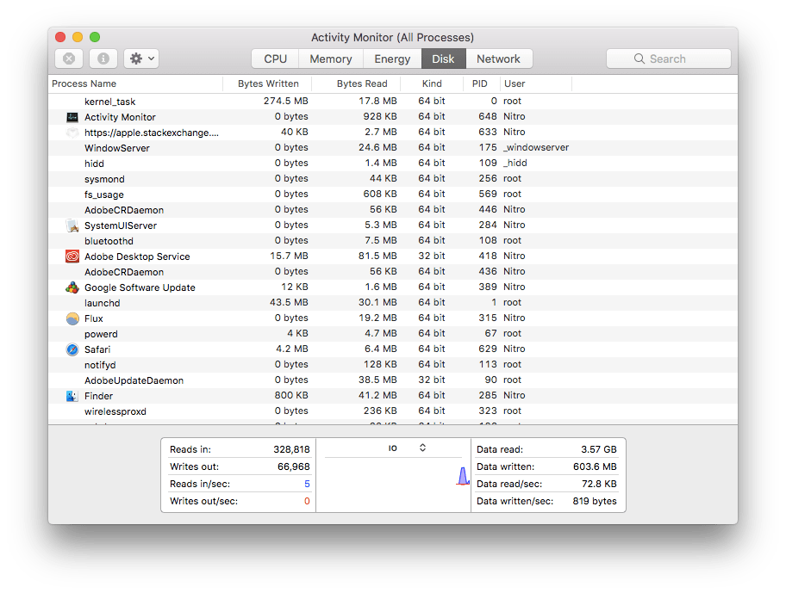786x593 pixels.
Task: Click the Quit Process toolbar icon
Action: click(69, 59)
